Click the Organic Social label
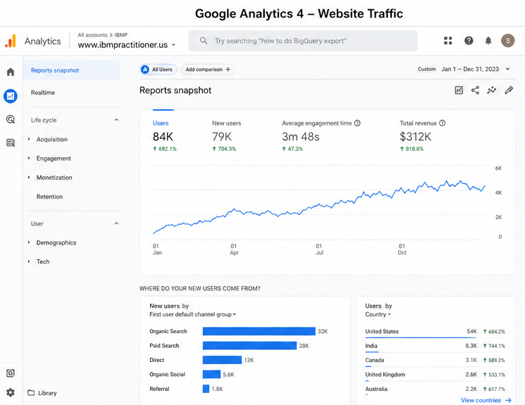This screenshot has height=405, width=525. click(167, 375)
